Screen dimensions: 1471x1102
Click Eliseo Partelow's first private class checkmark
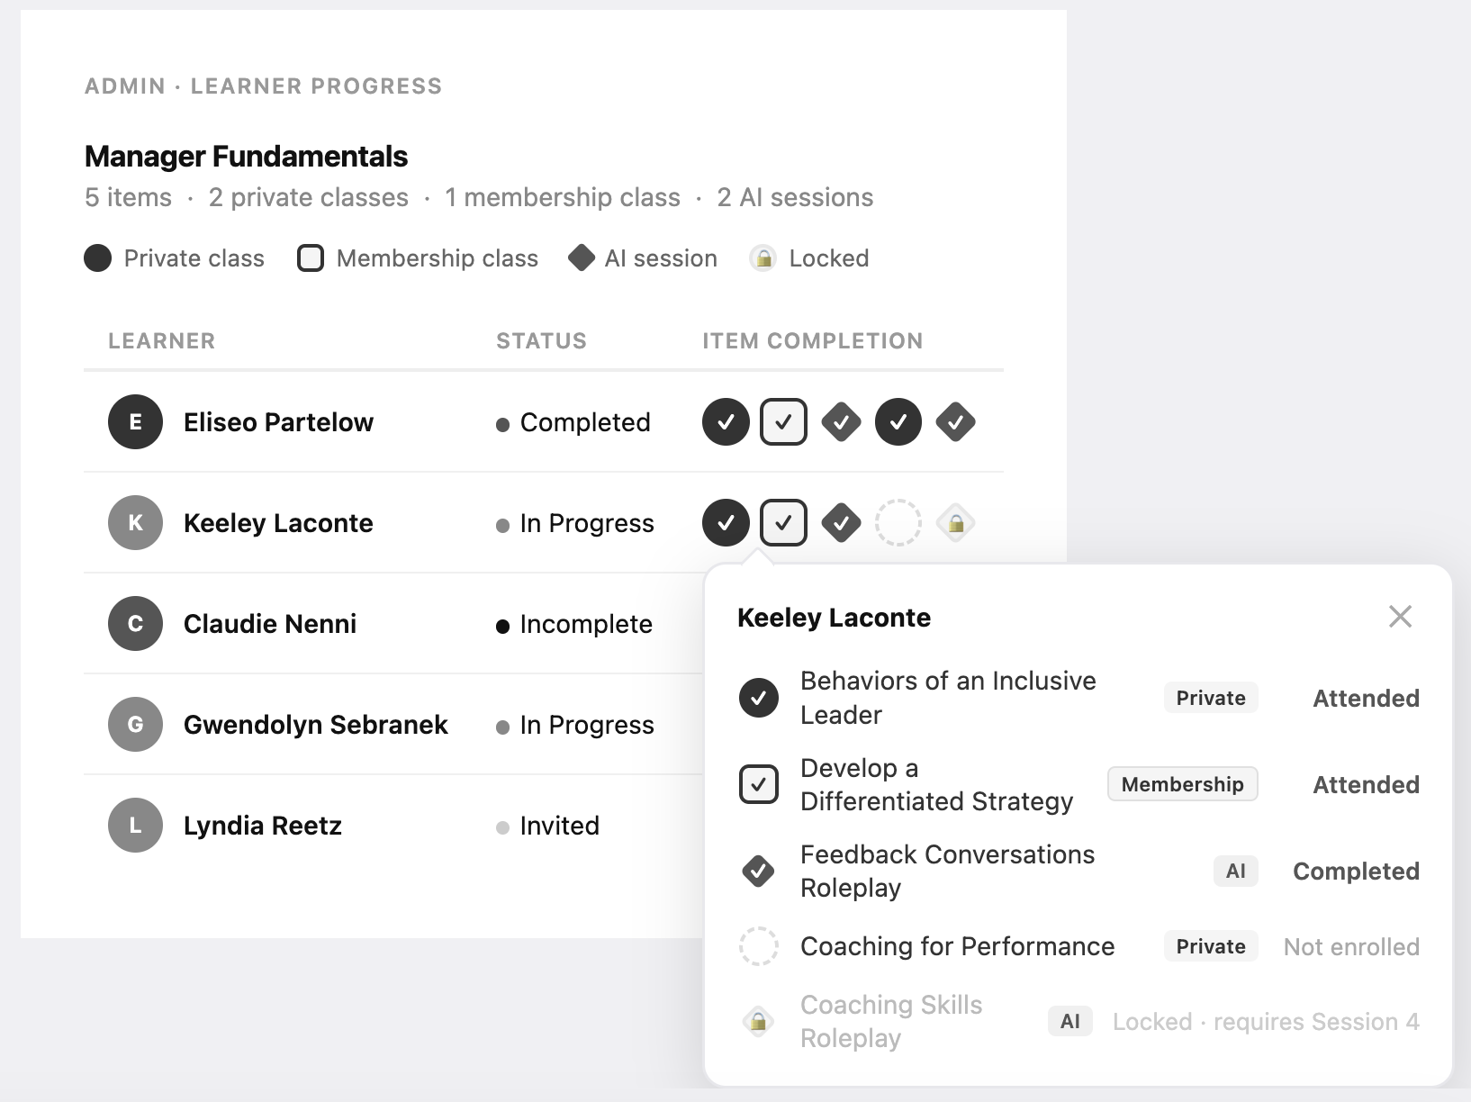pyautogui.click(x=726, y=421)
